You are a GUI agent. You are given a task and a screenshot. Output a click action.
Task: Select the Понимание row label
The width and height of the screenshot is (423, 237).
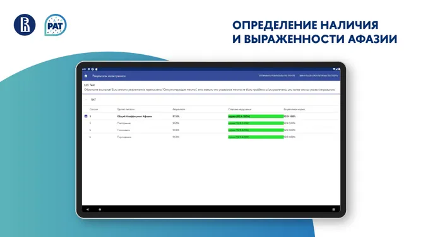coord(123,130)
